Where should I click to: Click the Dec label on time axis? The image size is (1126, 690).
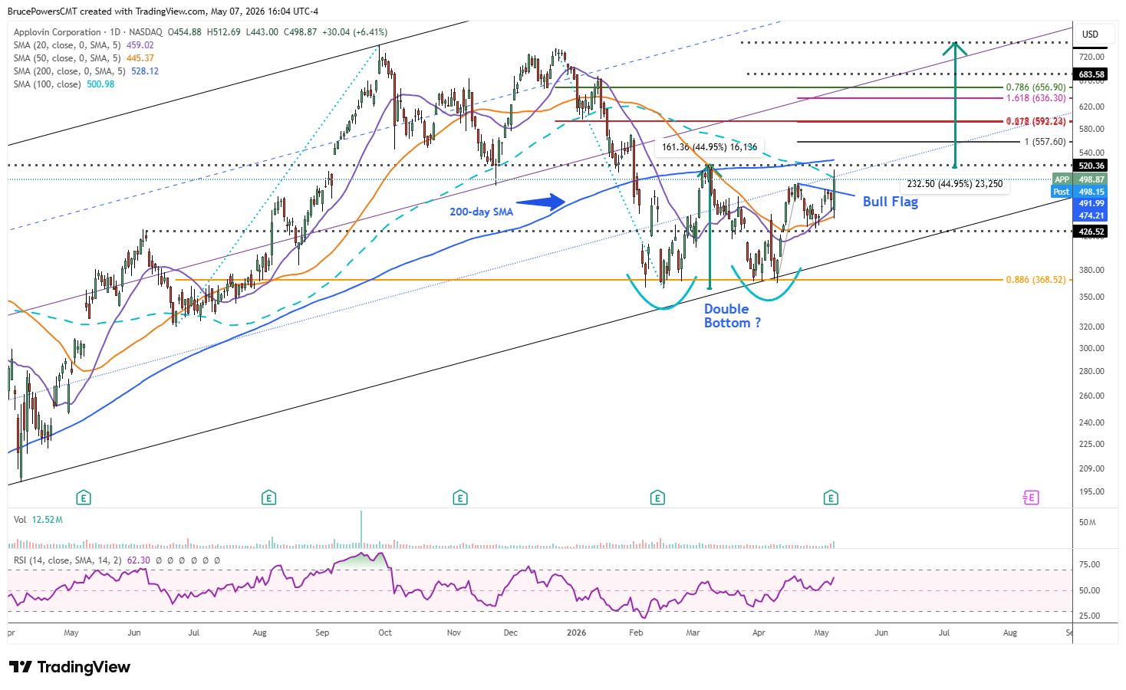(x=511, y=632)
